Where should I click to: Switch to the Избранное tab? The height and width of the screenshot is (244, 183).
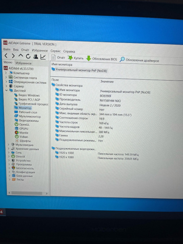coord(23,63)
